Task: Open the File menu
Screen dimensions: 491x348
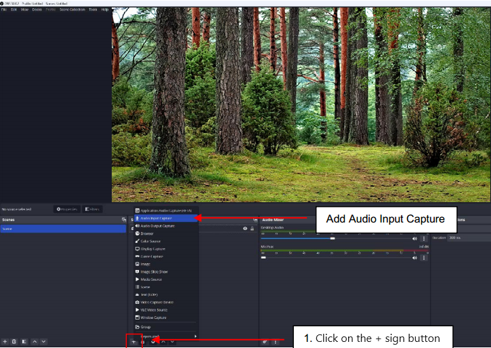Action: click(4, 9)
